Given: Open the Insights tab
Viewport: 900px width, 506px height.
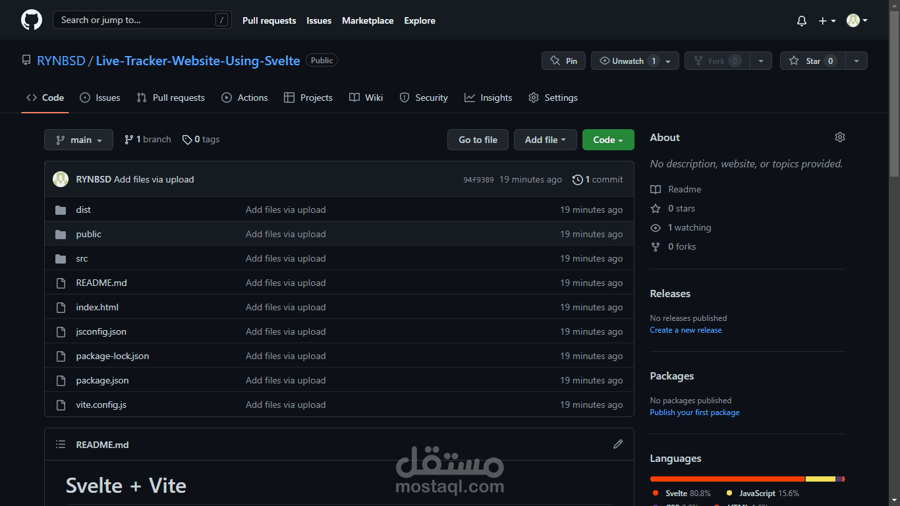Looking at the screenshot, I should (488, 98).
